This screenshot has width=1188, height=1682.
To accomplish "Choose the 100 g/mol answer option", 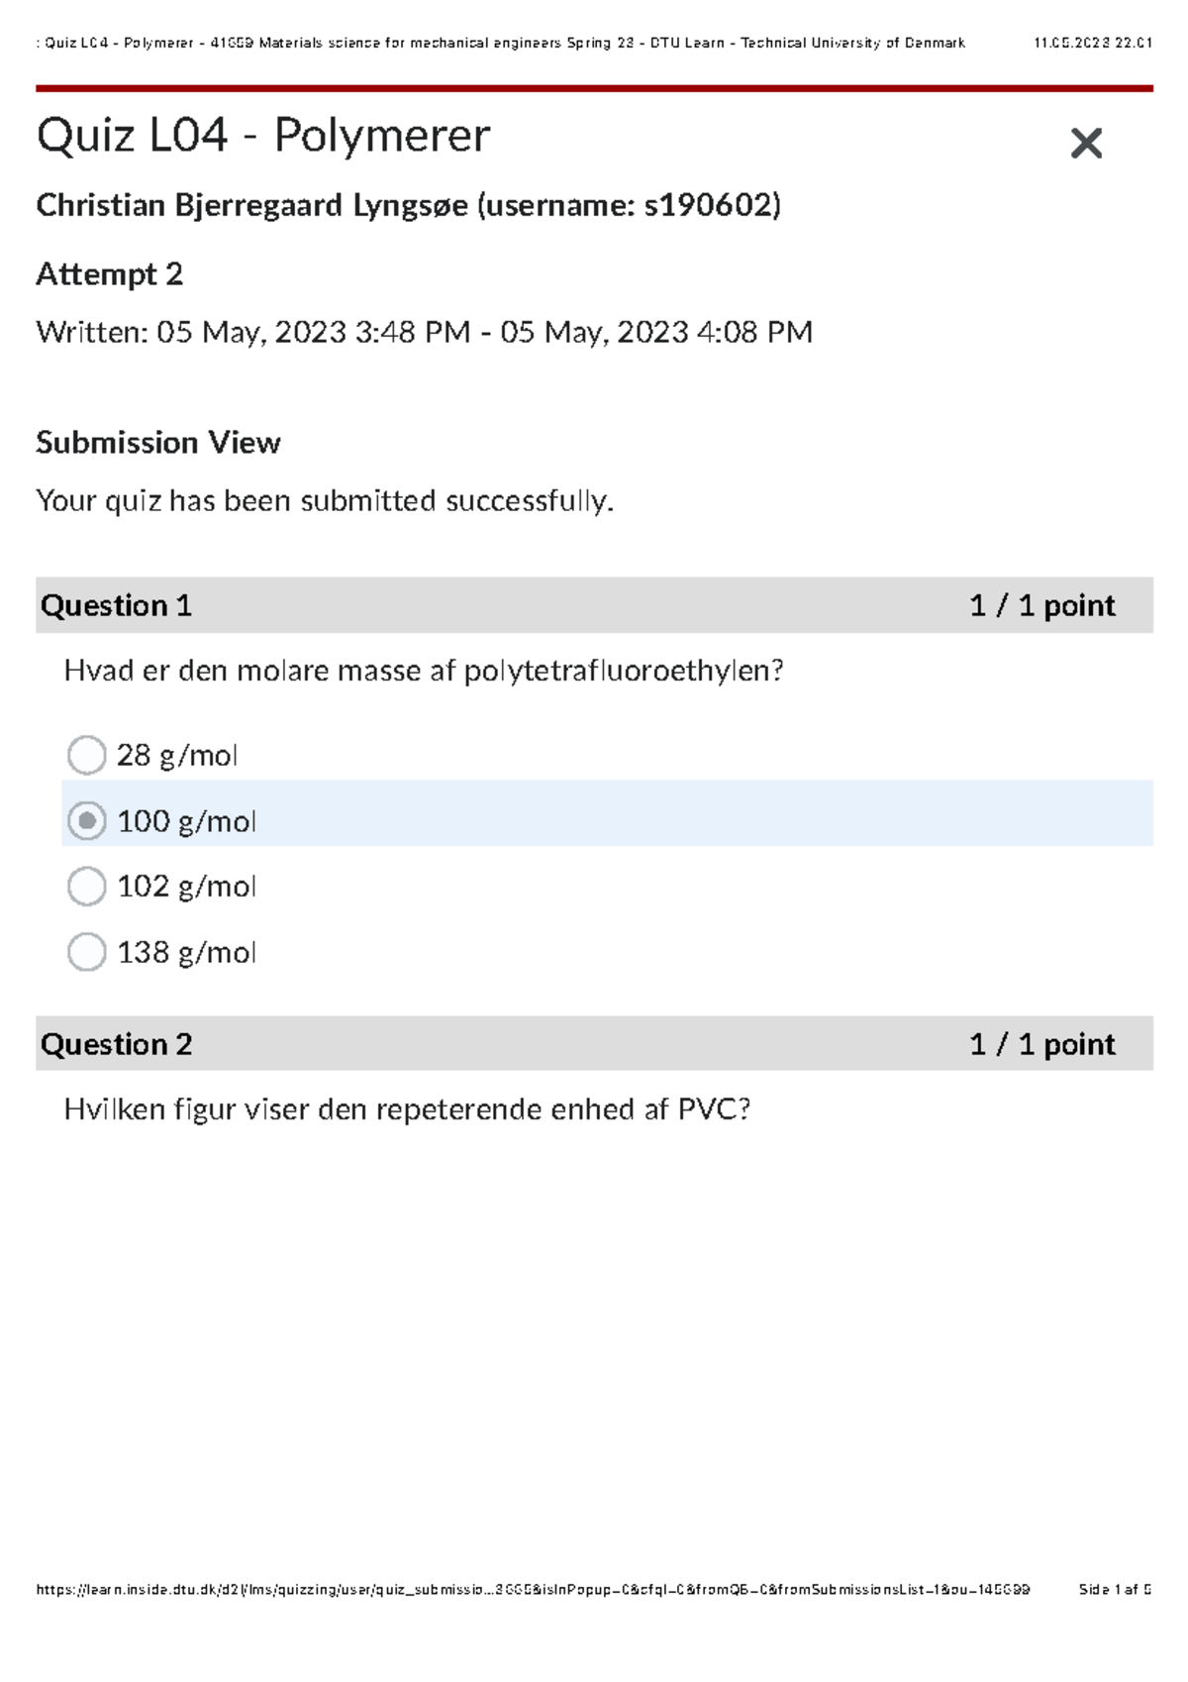I will coord(87,821).
